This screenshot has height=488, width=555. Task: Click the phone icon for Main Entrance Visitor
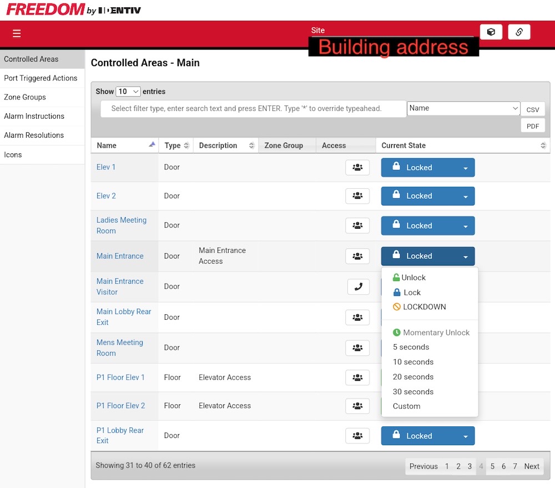[358, 286]
